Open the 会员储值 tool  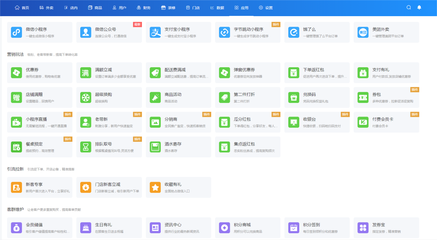40,228
